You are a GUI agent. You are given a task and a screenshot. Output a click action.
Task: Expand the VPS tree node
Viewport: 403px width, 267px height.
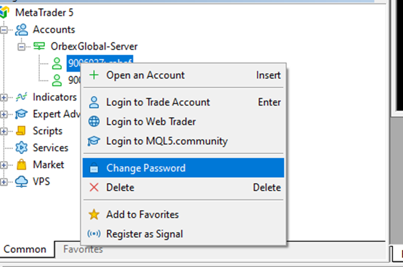[4, 182]
